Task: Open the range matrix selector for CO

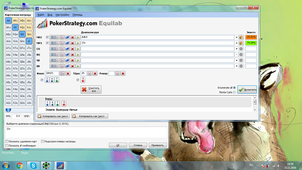Action: click(54, 49)
